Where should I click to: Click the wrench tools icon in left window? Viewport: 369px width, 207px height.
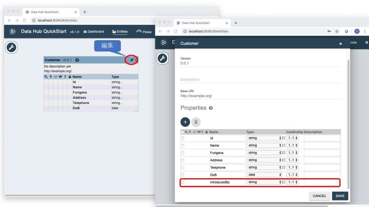[x=12, y=48]
